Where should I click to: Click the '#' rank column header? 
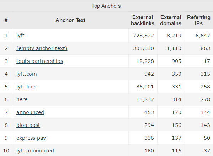[x=6, y=20]
